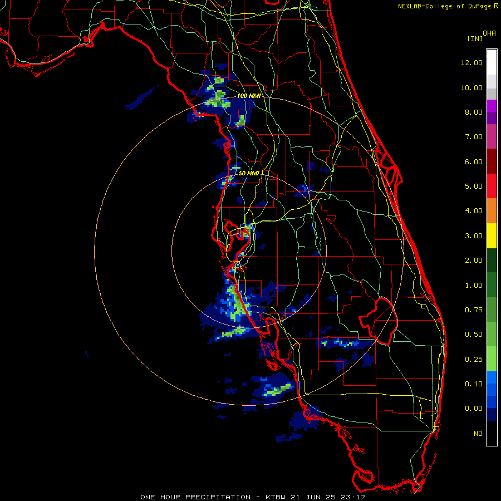Viewport: 501px width, 501px height.
Task: Click the 2.00 legend value label
Action: click(474, 261)
